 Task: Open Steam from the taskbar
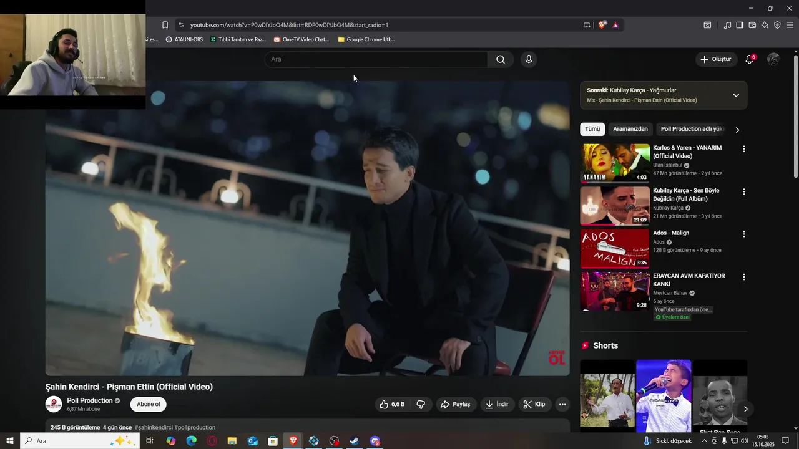[x=354, y=441]
